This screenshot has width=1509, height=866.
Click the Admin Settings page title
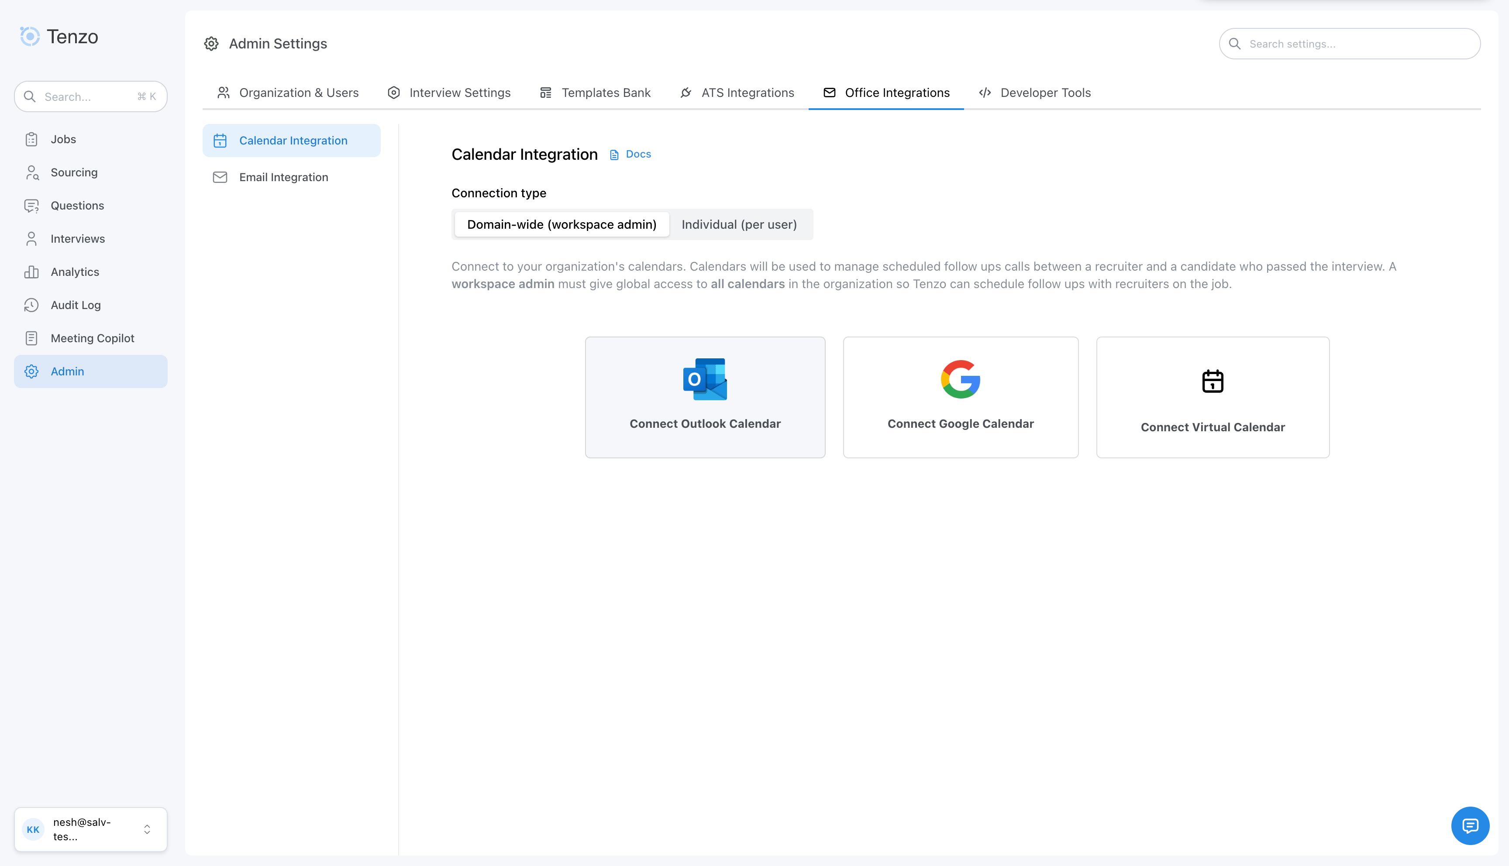[278, 43]
